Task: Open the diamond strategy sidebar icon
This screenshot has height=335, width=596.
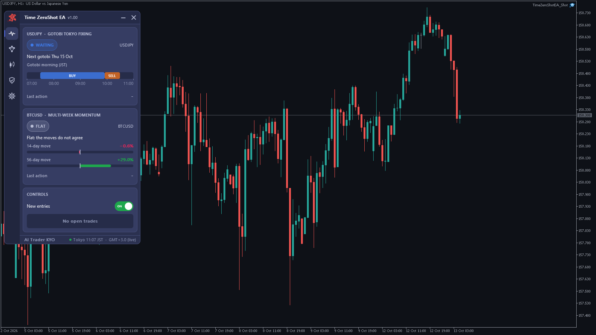Action: point(12,49)
